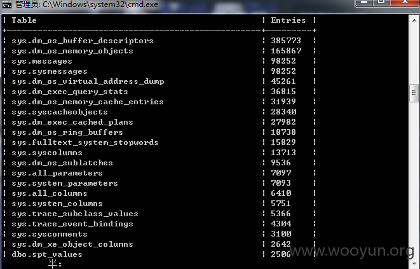This screenshot has width=420, height=269.
Task: Click the entry count 7093
Action: [281, 183]
